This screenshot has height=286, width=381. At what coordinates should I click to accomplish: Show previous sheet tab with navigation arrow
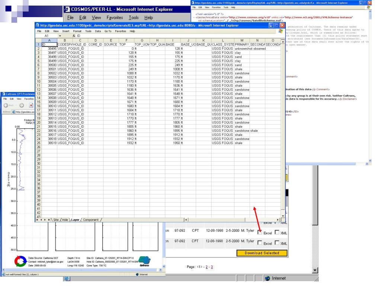41,220
